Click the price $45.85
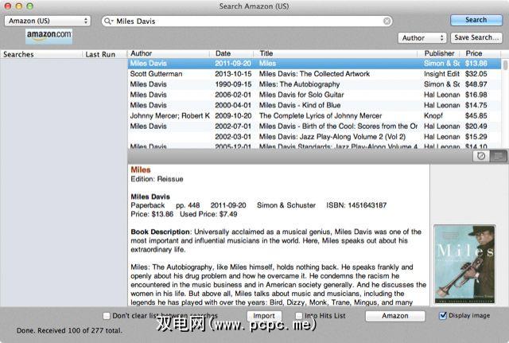The height and width of the screenshot is (343, 509). (x=476, y=115)
